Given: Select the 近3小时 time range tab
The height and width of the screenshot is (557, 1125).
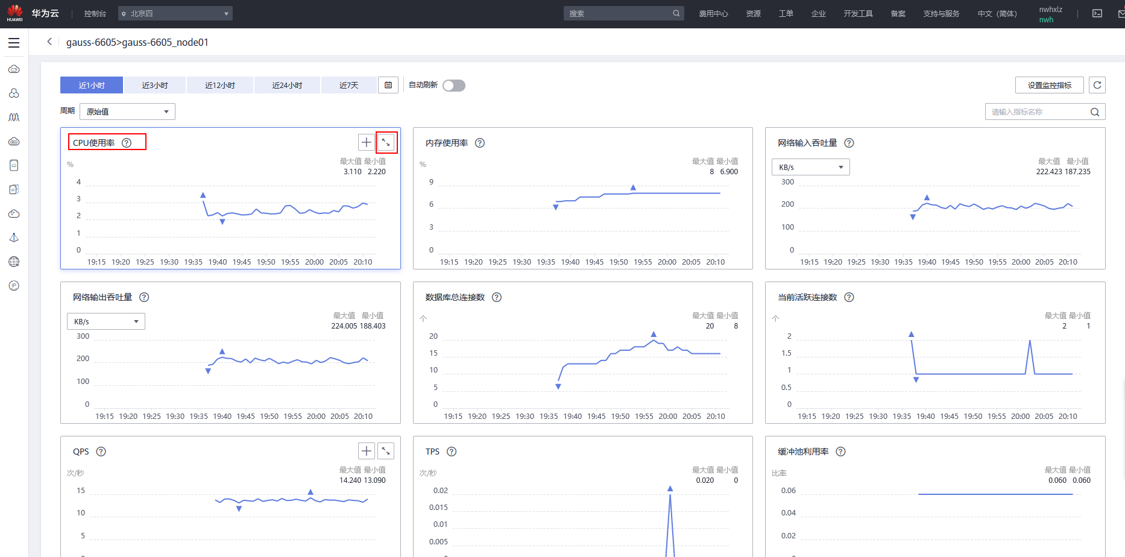Looking at the screenshot, I should tap(155, 85).
